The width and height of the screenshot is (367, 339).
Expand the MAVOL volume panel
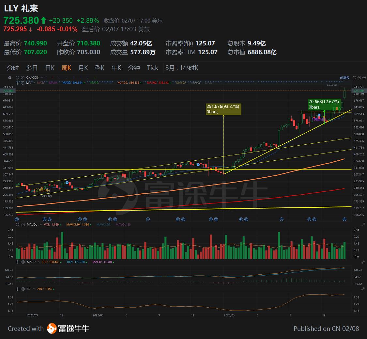coord(363,225)
